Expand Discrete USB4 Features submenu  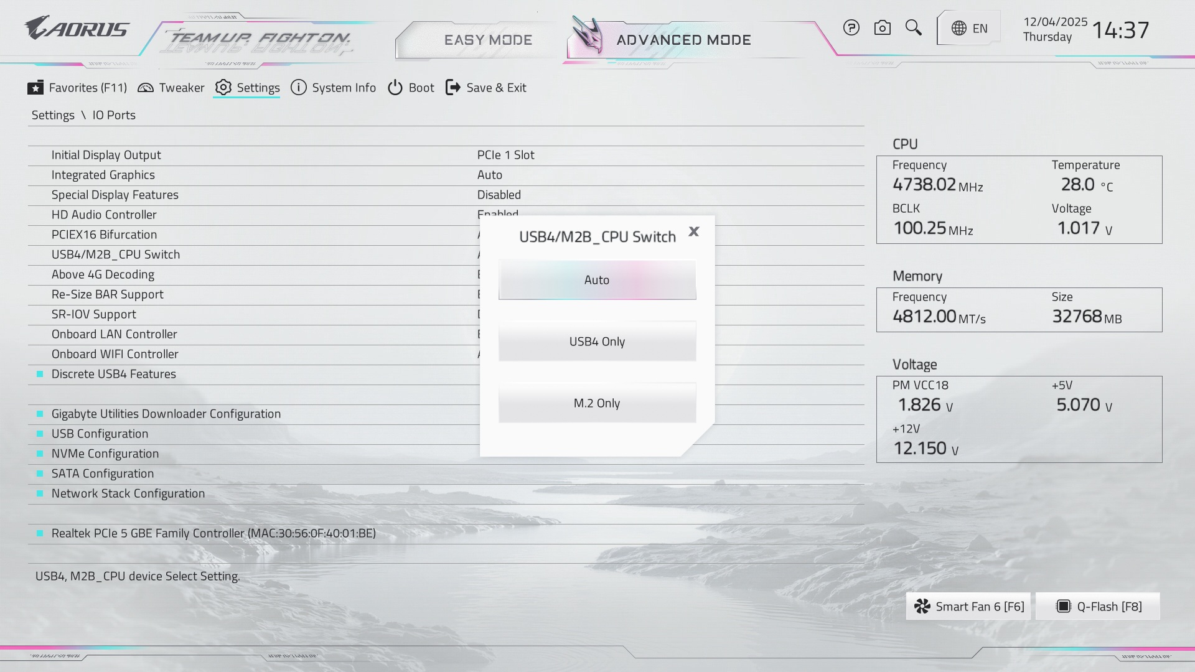coord(114,374)
